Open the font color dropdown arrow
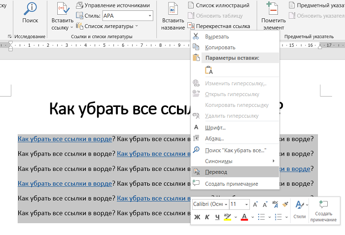The width and height of the screenshot is (345, 235). (x=252, y=217)
